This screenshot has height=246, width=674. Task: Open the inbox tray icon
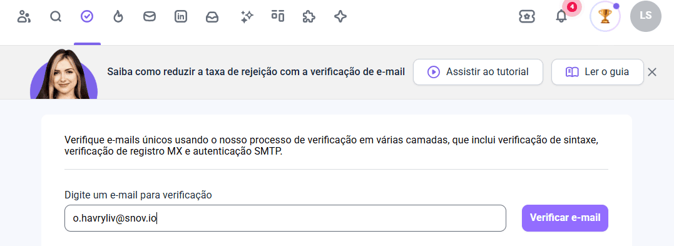pyautogui.click(x=212, y=17)
